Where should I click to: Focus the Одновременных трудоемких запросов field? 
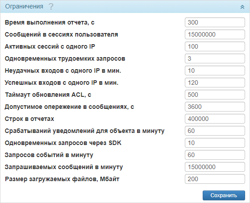pyautogui.click(x=215, y=58)
